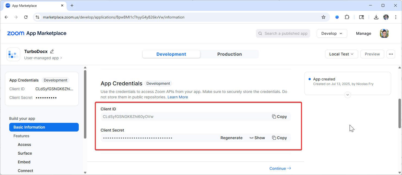
Task: Open Basic Information in sidebar
Action: coord(44,127)
